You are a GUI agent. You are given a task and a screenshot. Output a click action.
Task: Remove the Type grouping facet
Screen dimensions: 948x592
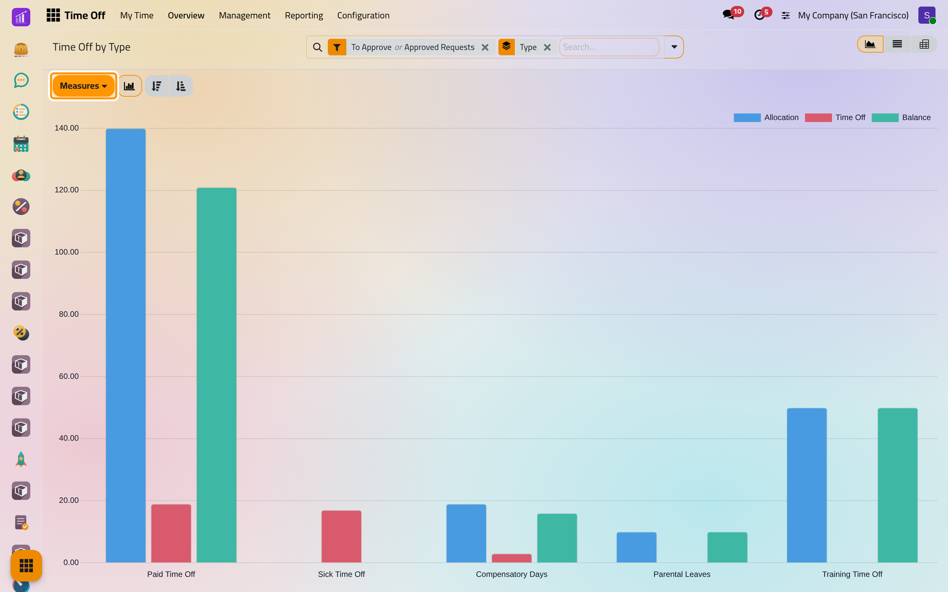tap(547, 47)
